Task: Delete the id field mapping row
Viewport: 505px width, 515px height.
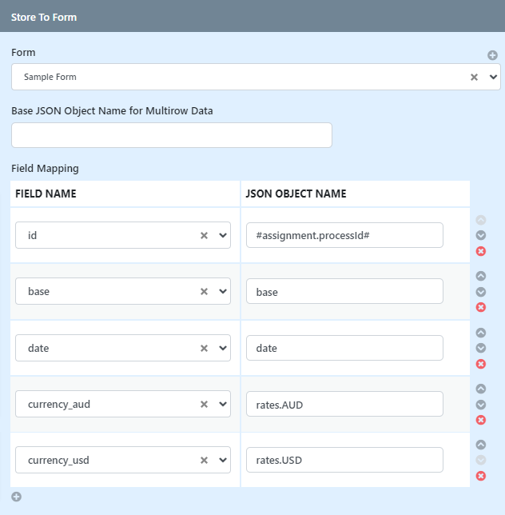Action: (x=481, y=251)
